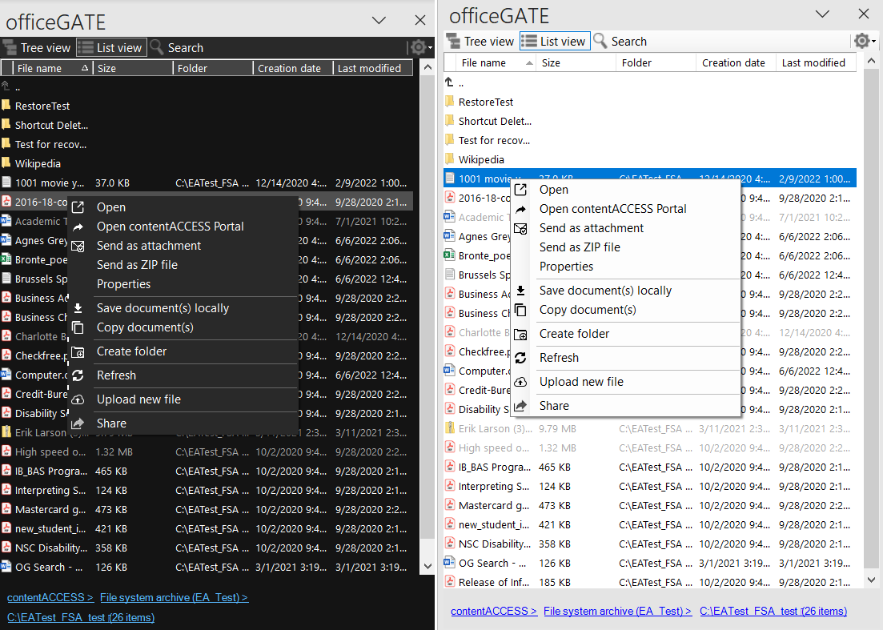Open File system archive link in light panel
This screenshot has width=883, height=630.
coord(617,611)
